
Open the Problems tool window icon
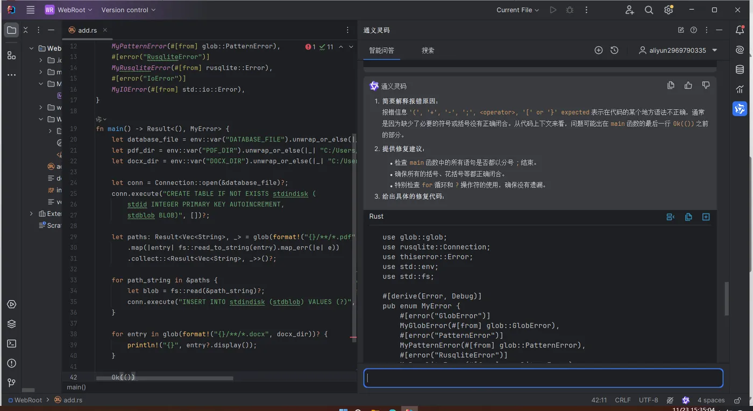(11, 363)
